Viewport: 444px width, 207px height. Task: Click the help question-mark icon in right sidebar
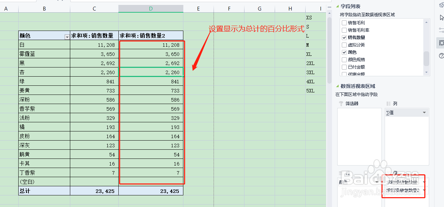442,56
